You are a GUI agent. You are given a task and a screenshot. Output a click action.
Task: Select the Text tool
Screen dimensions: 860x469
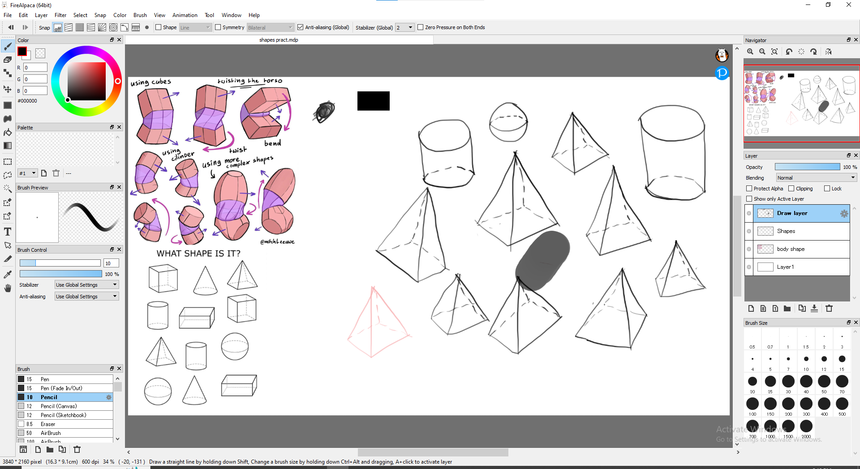[8, 232]
